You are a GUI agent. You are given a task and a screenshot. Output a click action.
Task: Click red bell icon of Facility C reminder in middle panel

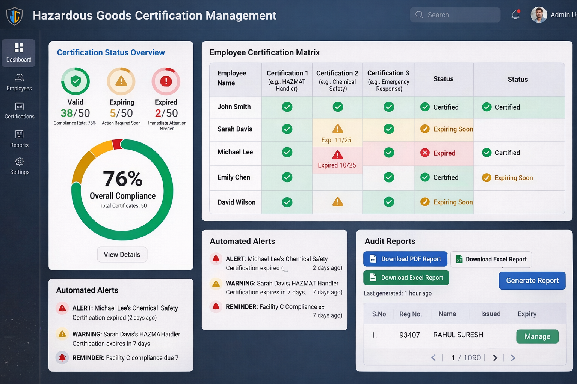216,307
